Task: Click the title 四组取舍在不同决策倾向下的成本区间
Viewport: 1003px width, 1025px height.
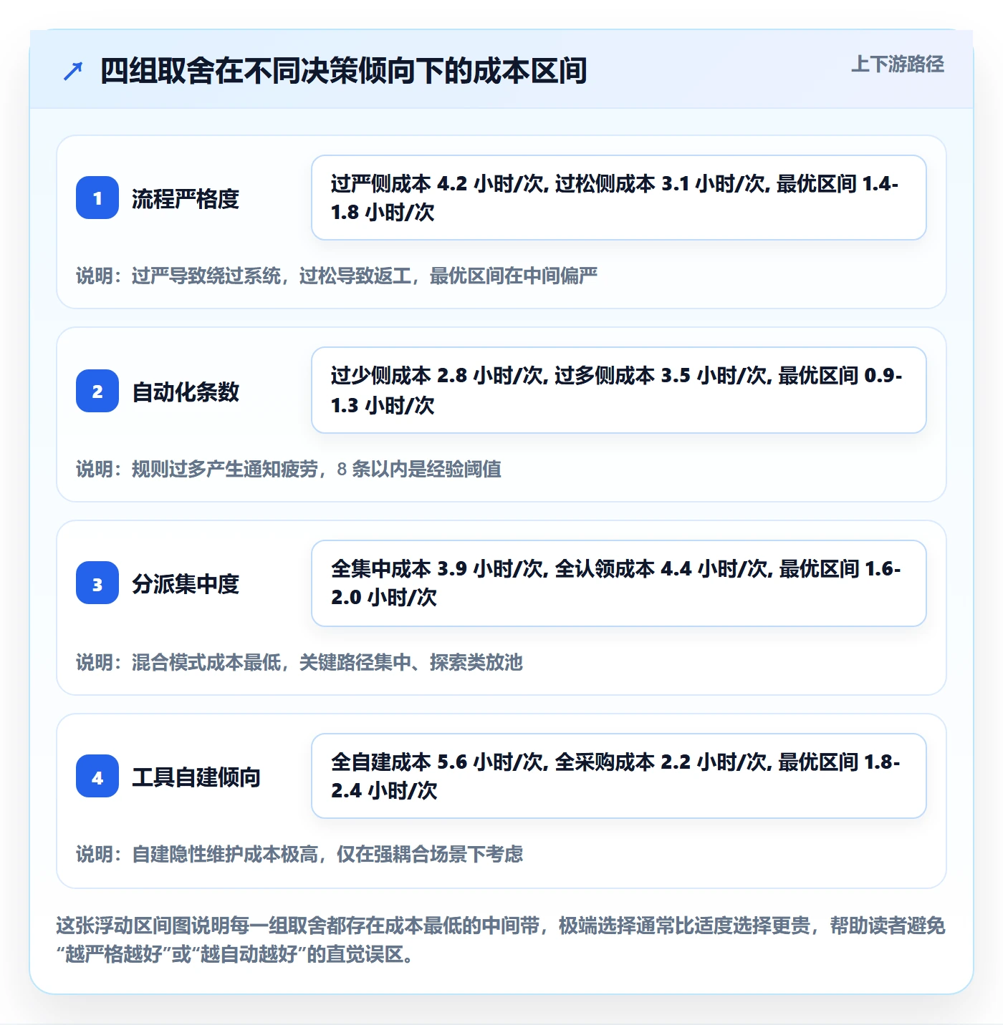Action: tap(344, 71)
